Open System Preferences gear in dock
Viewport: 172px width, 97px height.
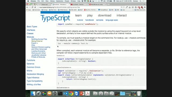pyautogui.click(x=55, y=93)
